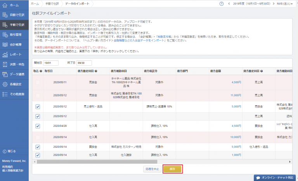The image size is (298, 181).
Task: Go to previous fiscal year arrow
Action: (x=229, y=3)
